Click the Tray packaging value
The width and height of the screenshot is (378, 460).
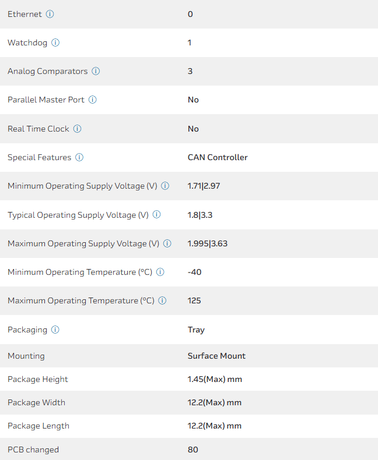pyautogui.click(x=196, y=330)
